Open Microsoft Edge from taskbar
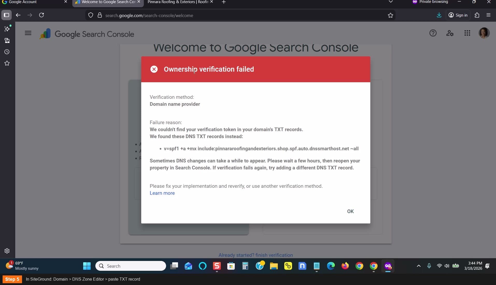 click(x=331, y=266)
